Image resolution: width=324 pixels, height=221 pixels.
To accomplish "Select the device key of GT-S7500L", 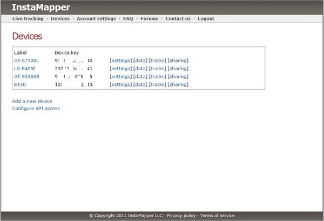I will coord(73,61).
